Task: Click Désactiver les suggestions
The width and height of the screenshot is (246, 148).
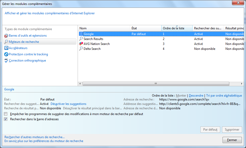Action: (x=68, y=104)
